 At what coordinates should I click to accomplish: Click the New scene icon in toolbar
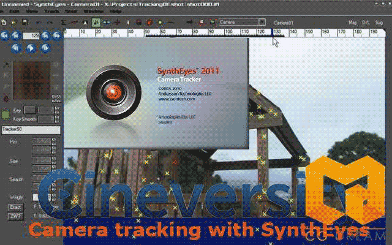click(x=4, y=23)
